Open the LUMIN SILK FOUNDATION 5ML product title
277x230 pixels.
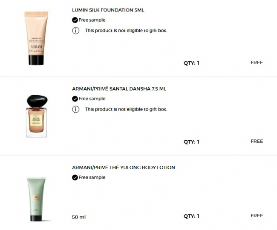coord(108,10)
